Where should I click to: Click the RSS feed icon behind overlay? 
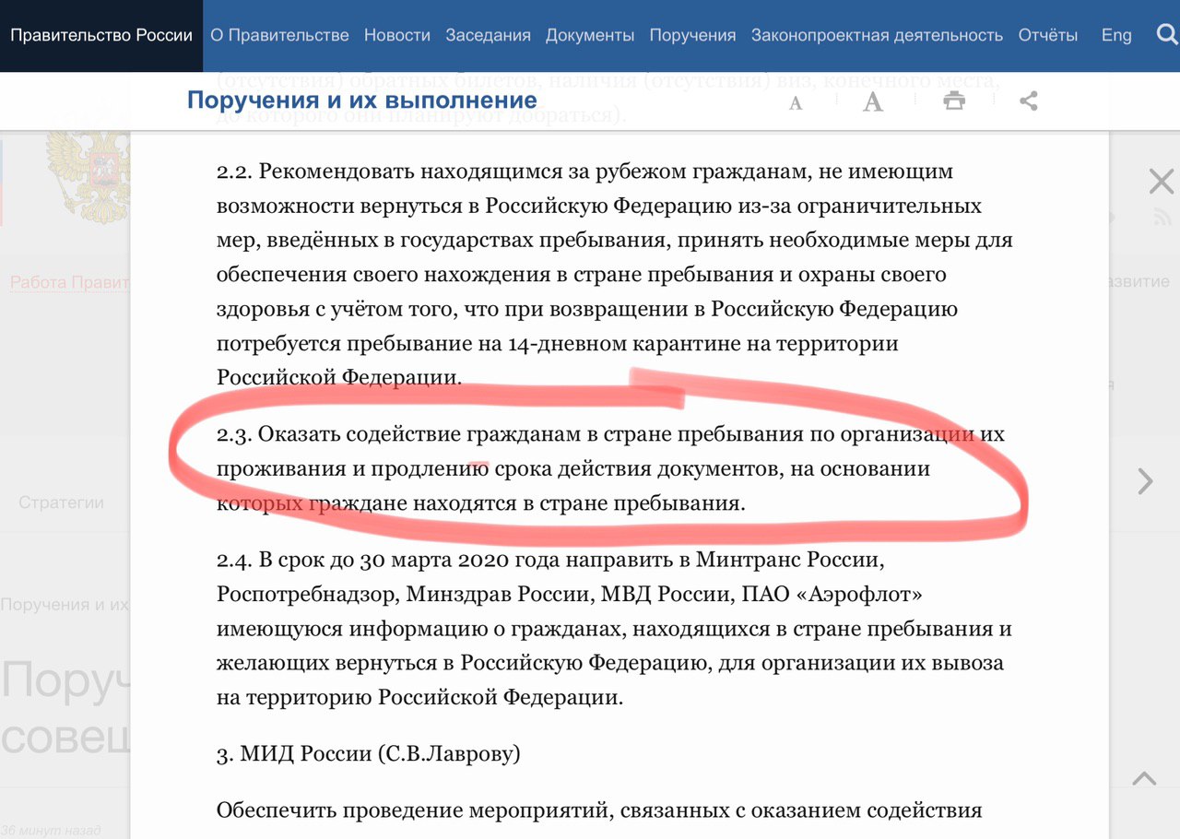pos(1162,219)
